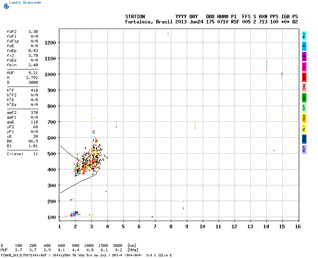Click the 300 km height axis label
The height and width of the screenshot is (258, 318).
(x=52, y=186)
